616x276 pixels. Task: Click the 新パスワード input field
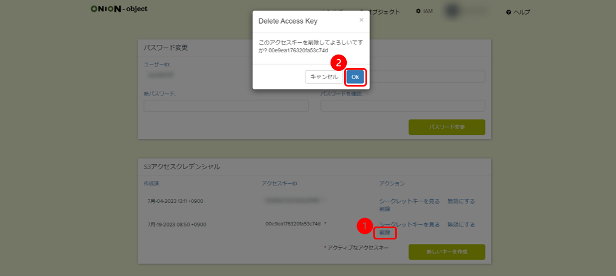226,106
